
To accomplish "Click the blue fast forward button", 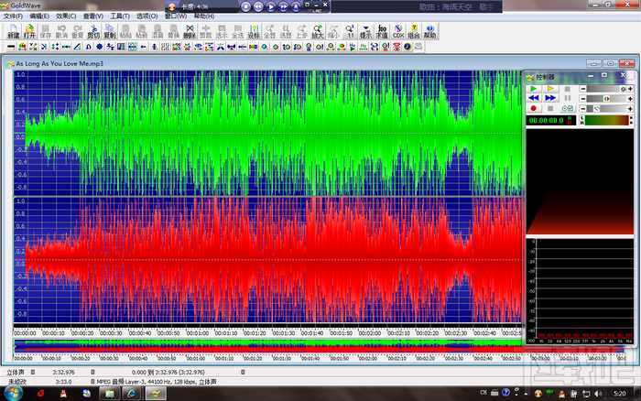I will (x=550, y=97).
